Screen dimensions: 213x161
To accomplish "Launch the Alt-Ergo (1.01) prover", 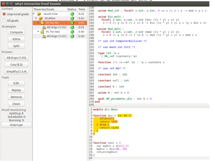I will click(x=16, y=58).
